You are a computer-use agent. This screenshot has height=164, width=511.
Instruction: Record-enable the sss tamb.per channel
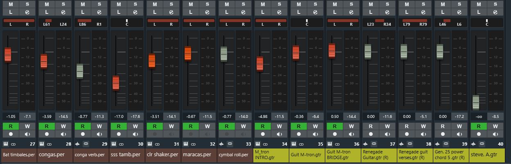(x=119, y=134)
